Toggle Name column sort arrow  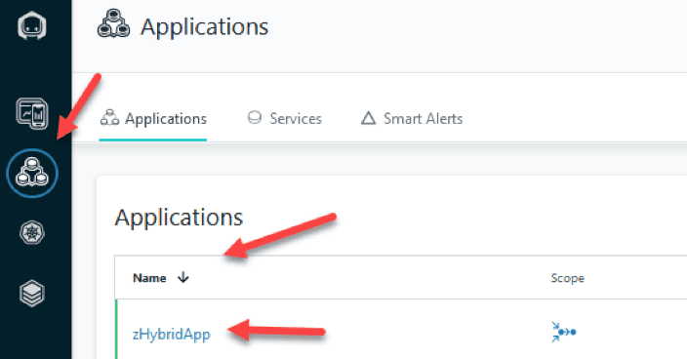point(183,277)
